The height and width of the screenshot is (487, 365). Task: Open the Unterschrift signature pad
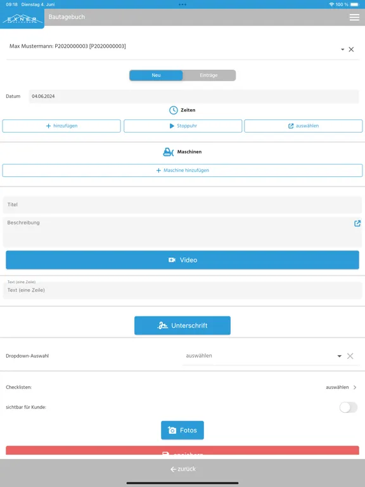(x=182, y=325)
